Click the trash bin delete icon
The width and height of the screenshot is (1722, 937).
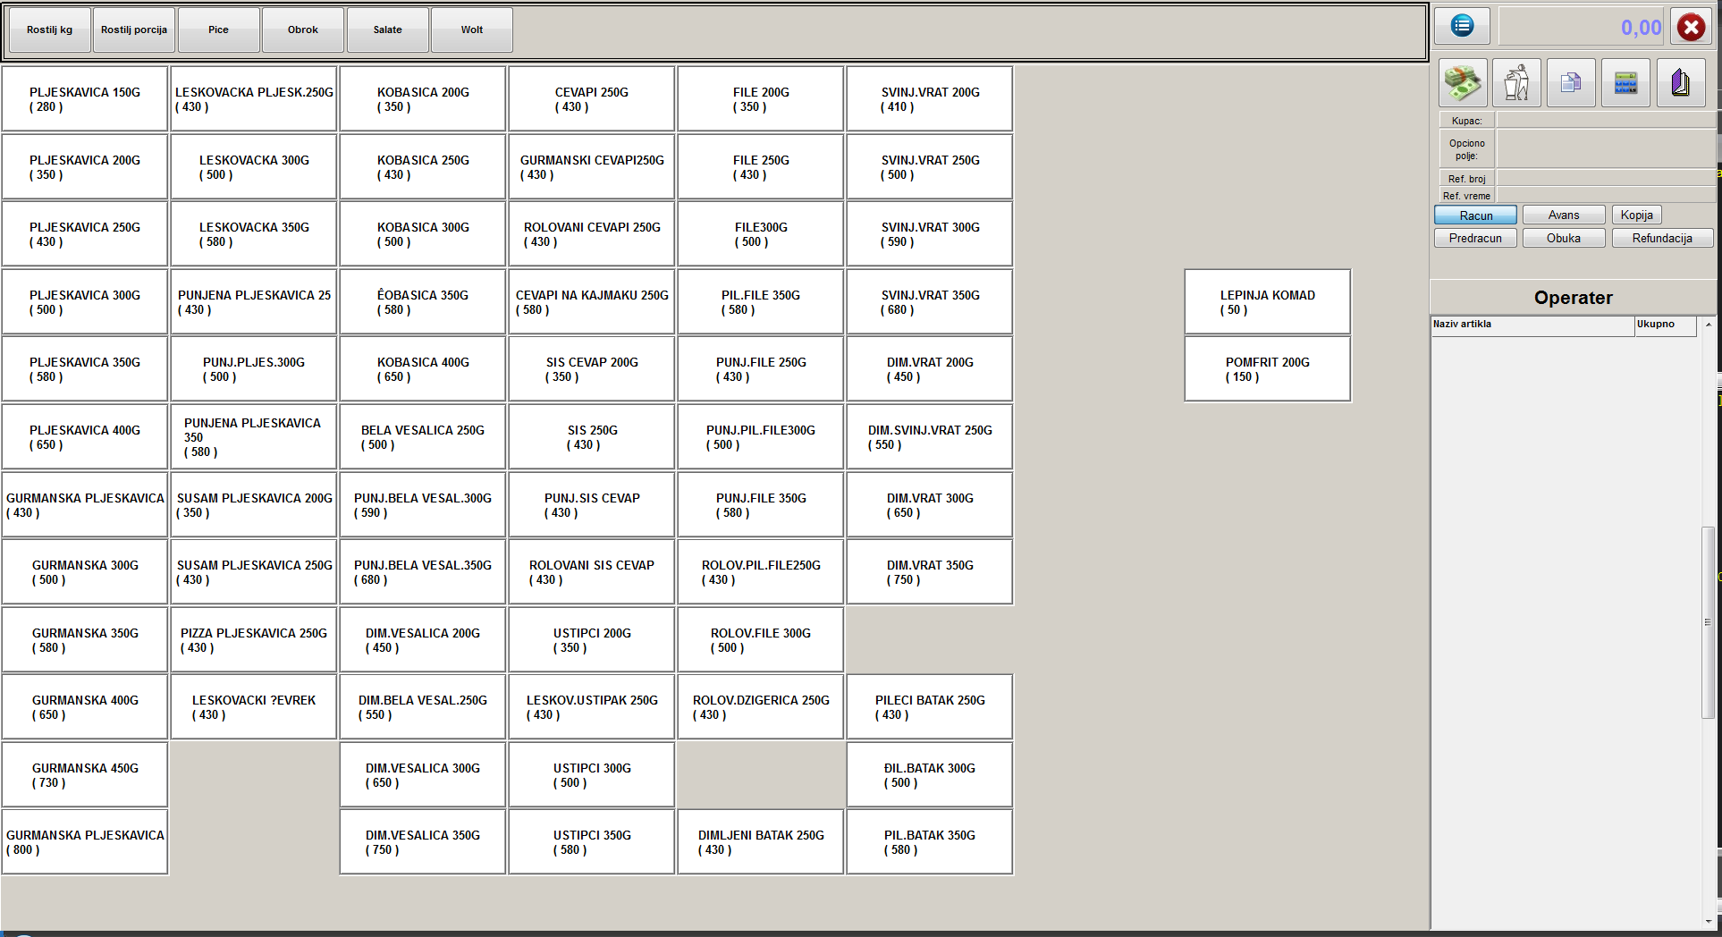1516,83
